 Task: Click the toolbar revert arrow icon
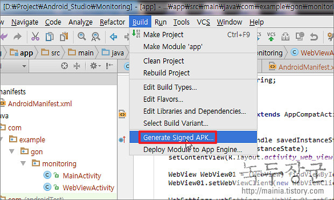coord(314,37)
